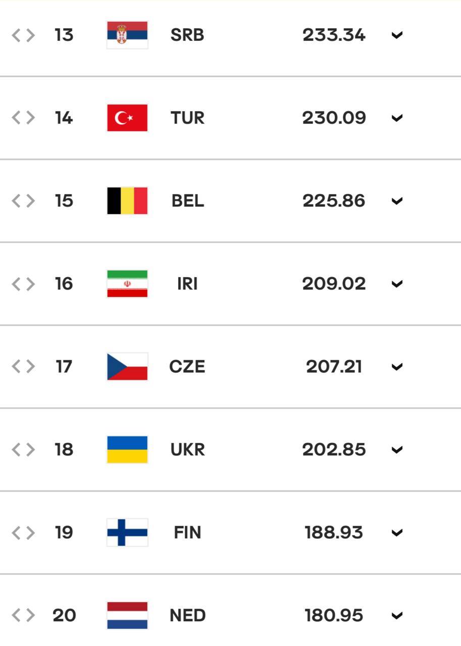Click the right arrow beside rank 16
The width and height of the screenshot is (461, 646).
tap(30, 283)
